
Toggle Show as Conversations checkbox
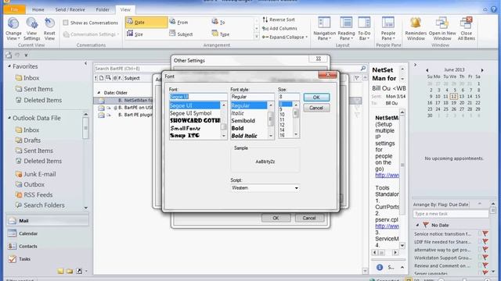click(66, 23)
